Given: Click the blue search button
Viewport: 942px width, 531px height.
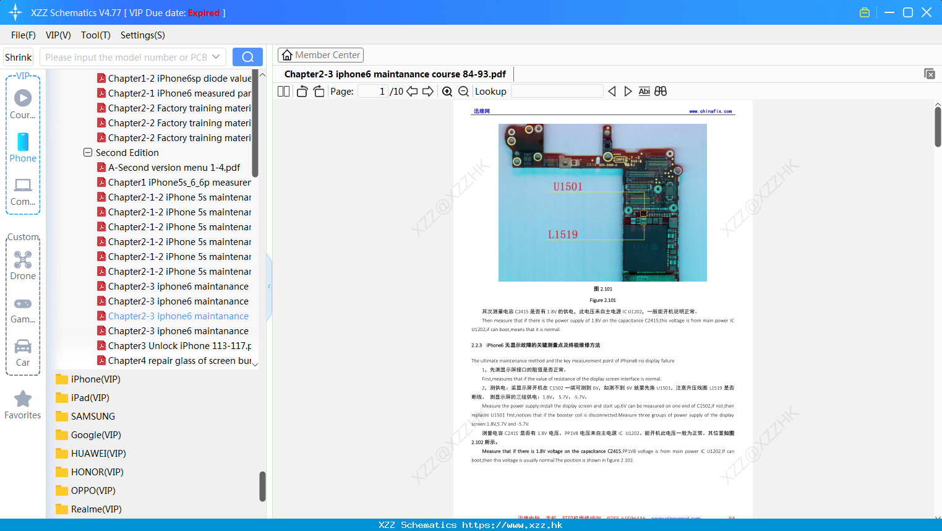Looking at the screenshot, I should [247, 57].
